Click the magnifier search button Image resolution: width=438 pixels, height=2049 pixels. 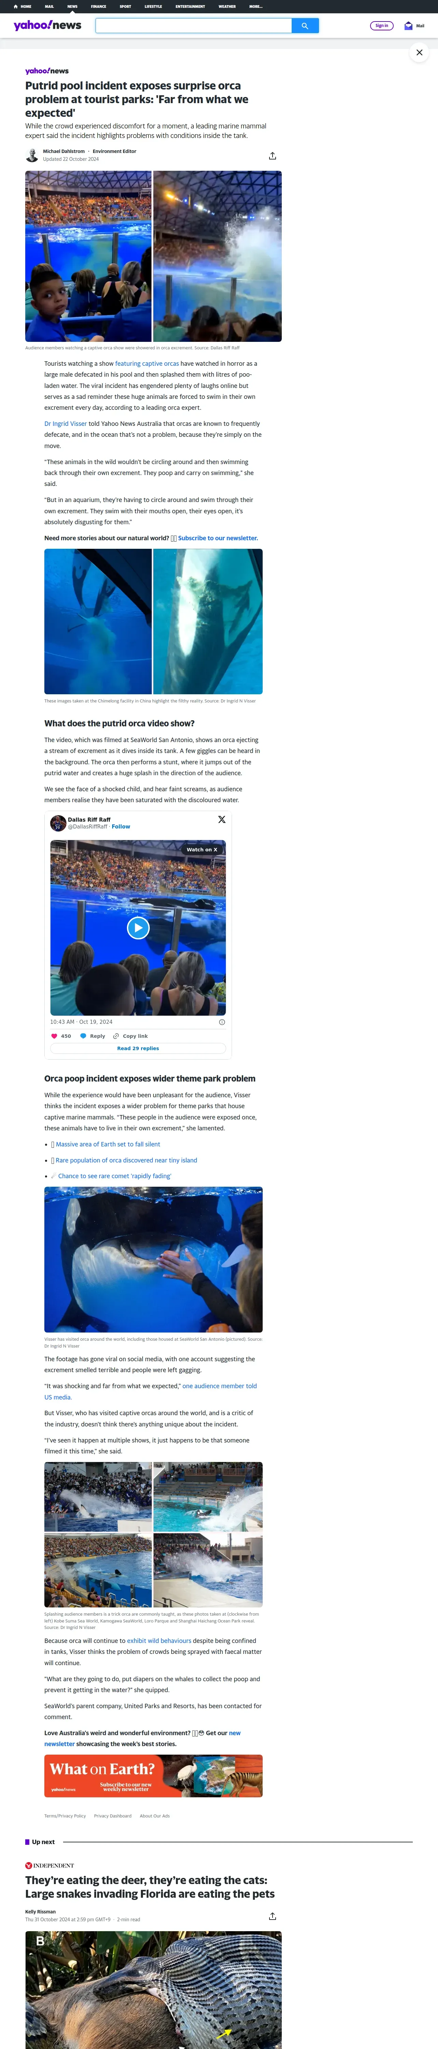pyautogui.click(x=305, y=26)
